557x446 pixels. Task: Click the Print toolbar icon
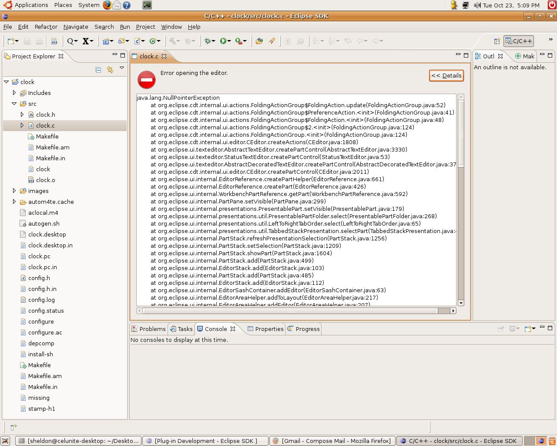tap(39, 41)
